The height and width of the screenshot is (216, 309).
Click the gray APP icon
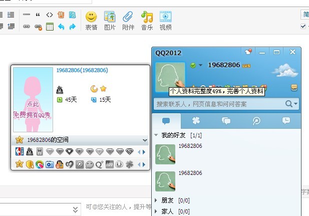pos(110,164)
